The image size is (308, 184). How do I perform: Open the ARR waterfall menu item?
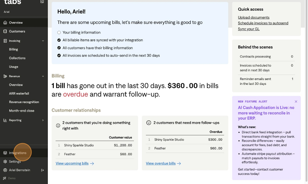pyautogui.click(x=19, y=93)
